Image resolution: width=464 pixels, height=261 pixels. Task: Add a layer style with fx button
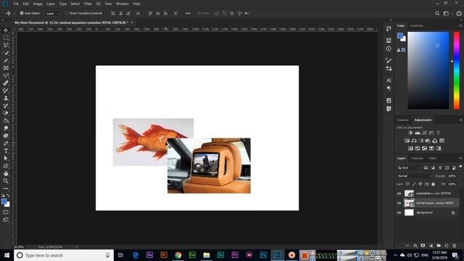pos(415,246)
